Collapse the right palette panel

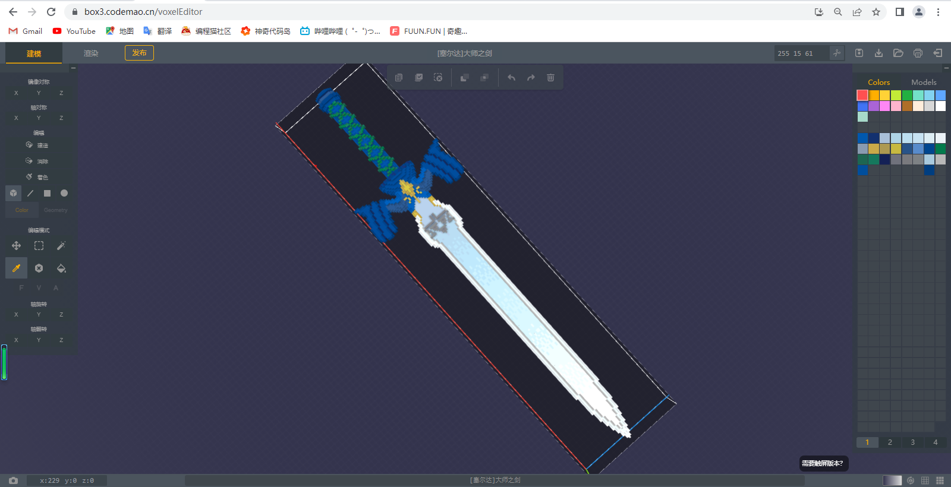(946, 68)
